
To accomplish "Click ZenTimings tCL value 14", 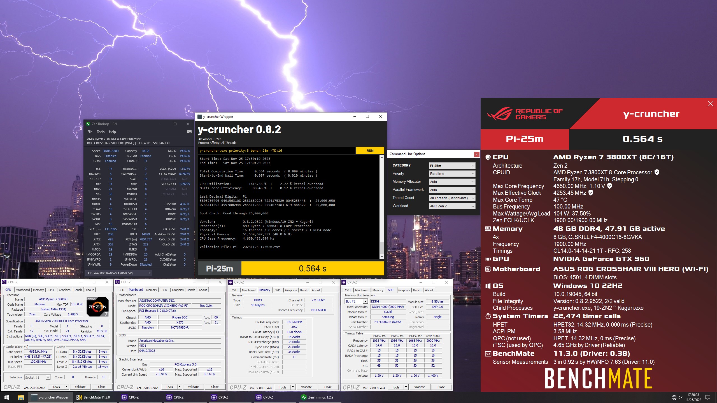I will click(111, 169).
